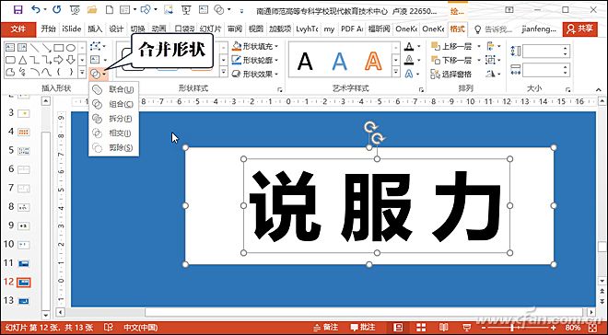This screenshot has height=335, width=608.
Task: Open the Format (格式) tab
Action: [x=458, y=29]
